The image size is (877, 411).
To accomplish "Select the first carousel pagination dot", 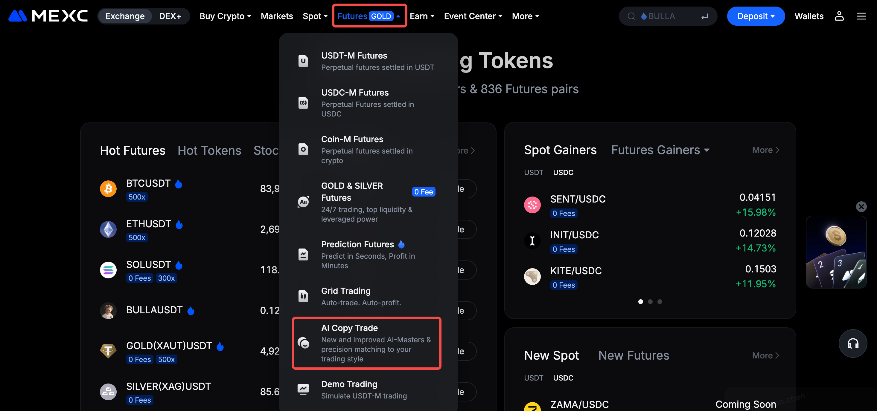I will point(640,302).
